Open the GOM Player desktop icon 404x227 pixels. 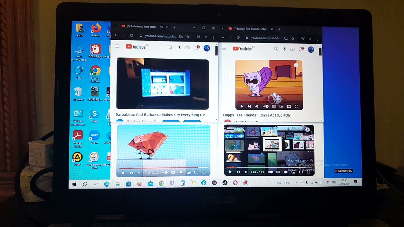[96, 51]
